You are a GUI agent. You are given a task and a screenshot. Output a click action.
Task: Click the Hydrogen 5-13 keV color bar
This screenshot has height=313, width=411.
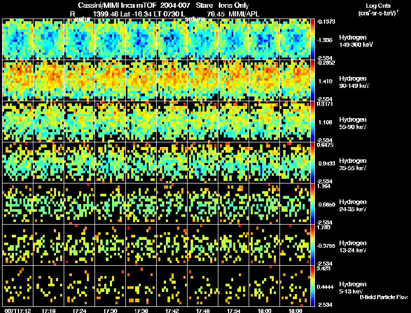(x=312, y=286)
